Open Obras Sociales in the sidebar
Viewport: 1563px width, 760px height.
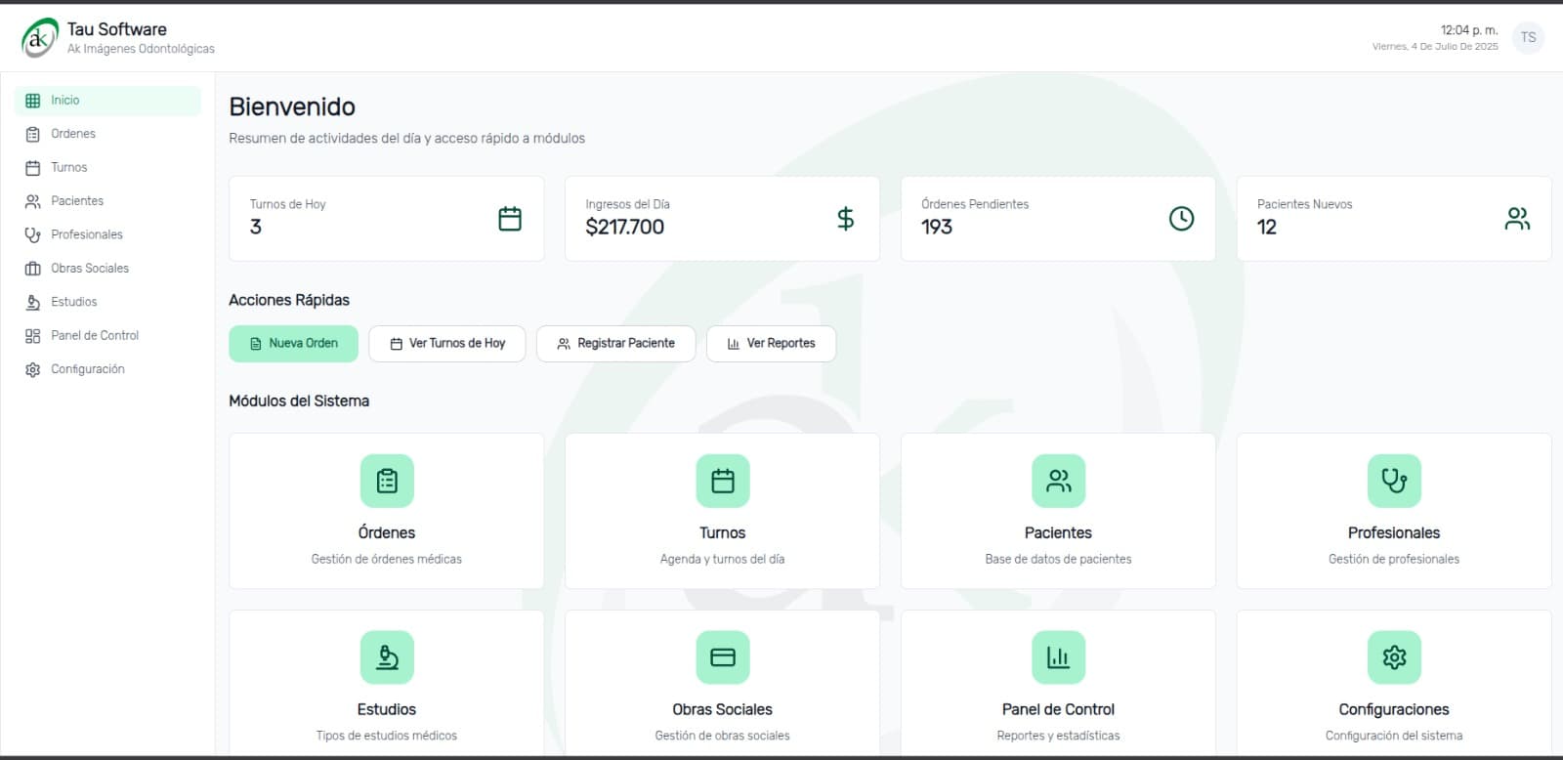click(89, 269)
